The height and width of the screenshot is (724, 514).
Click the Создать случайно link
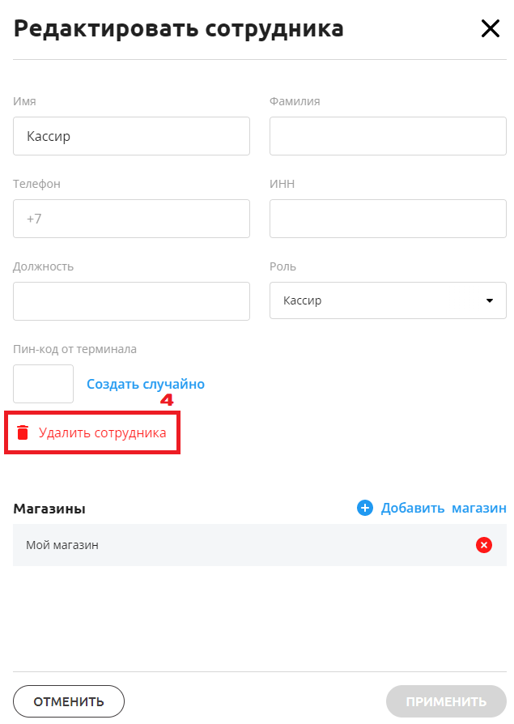click(146, 384)
